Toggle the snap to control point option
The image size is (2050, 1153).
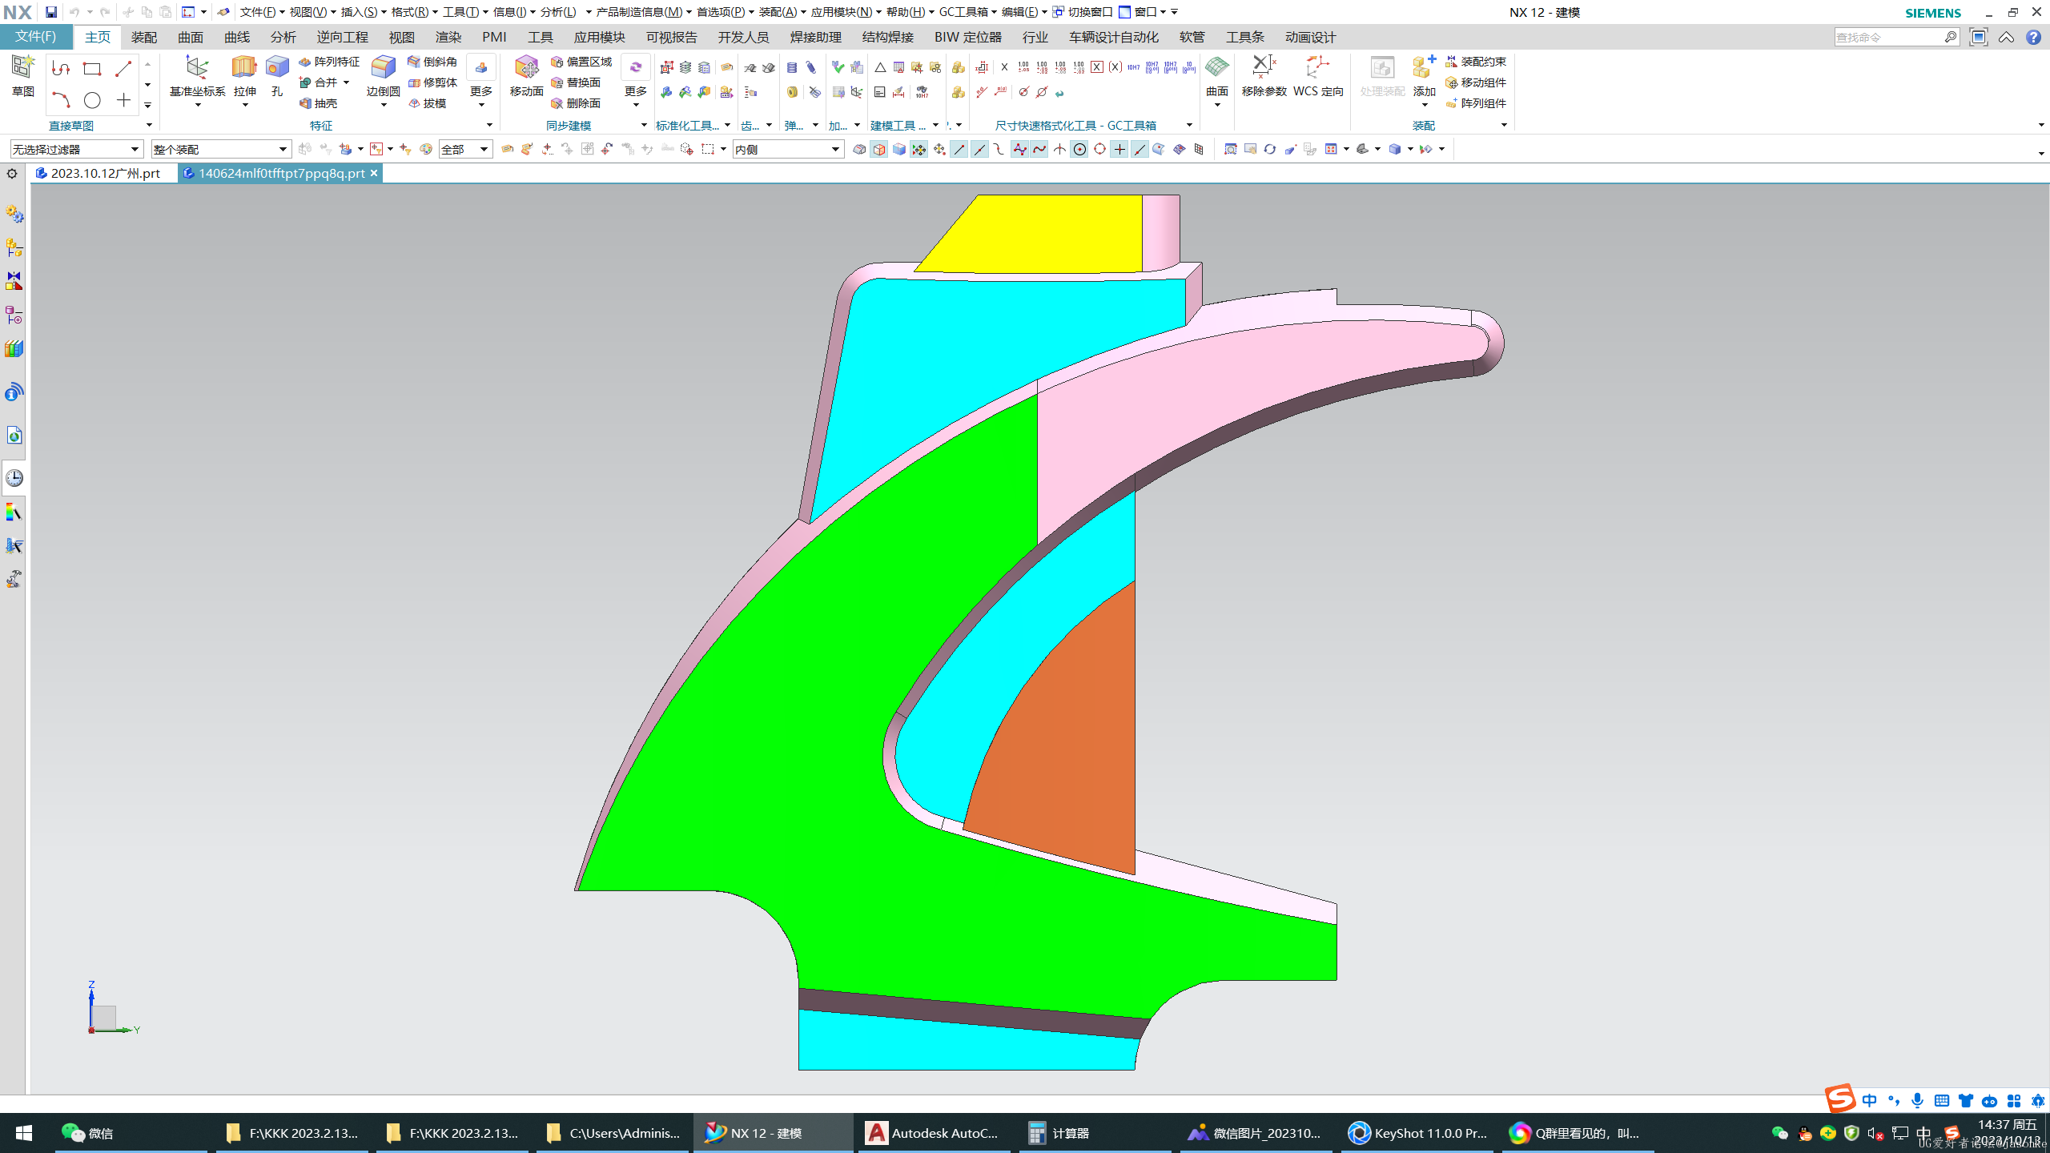click(999, 149)
